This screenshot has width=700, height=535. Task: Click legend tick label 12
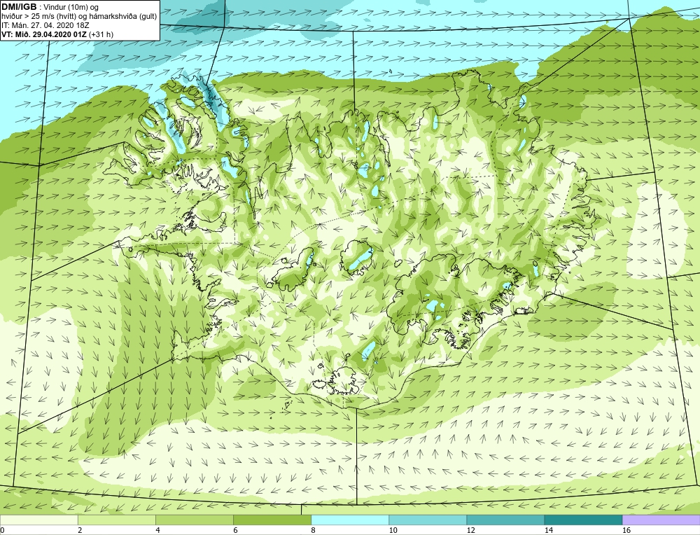(x=470, y=530)
